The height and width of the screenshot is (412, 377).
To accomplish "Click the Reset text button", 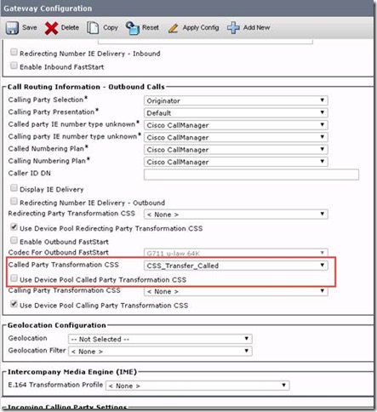I will click(151, 27).
